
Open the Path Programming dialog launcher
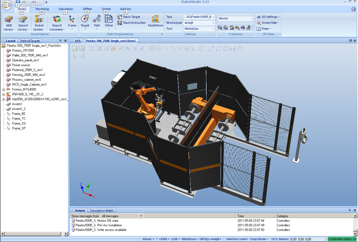pos(162,34)
